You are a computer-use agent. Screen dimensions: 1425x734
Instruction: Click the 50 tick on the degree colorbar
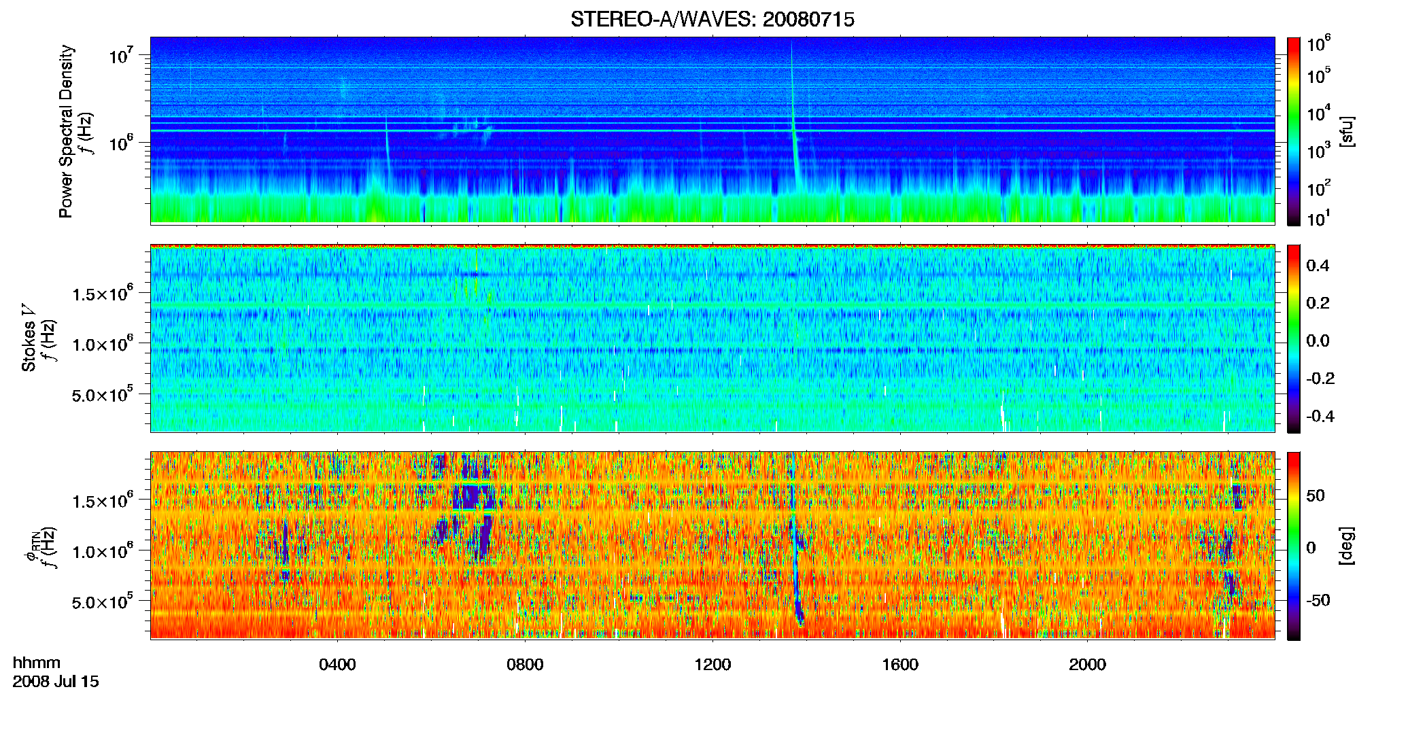coord(1316,495)
